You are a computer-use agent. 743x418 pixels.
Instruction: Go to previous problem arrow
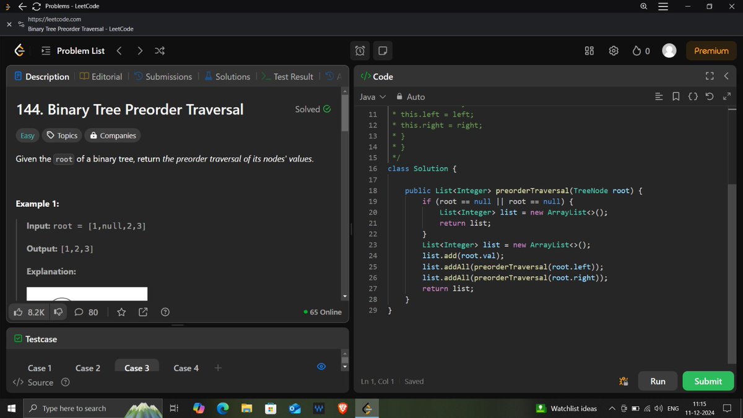pos(119,51)
